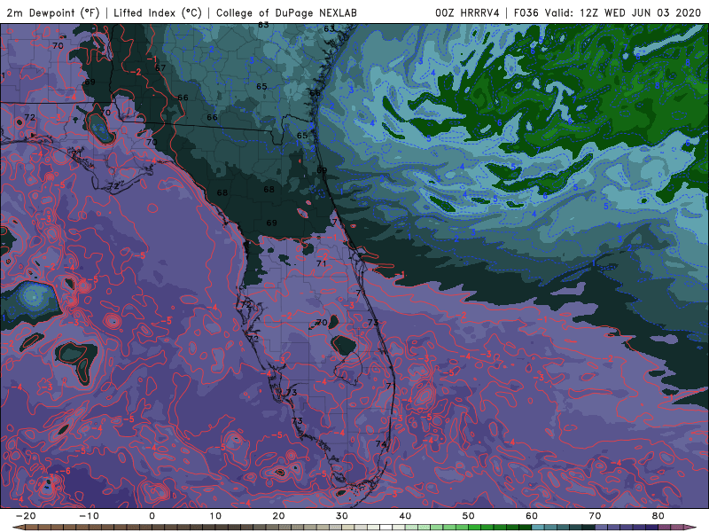709x532 pixels.
Task: Click the 80 tick label on the color scale
Action: [658, 516]
